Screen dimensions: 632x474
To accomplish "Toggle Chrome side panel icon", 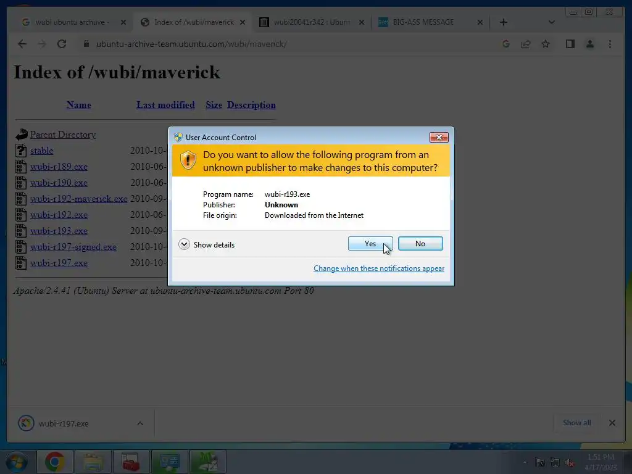I will pos(570,44).
